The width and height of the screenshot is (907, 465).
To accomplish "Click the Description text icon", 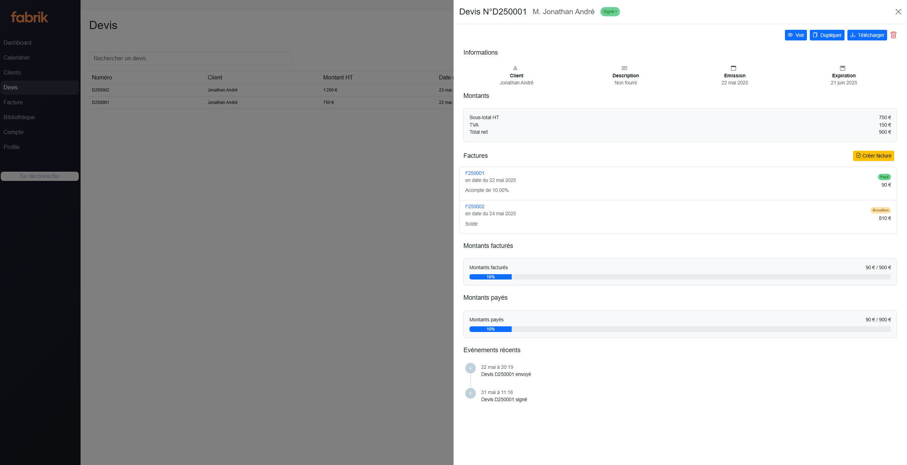I will pos(625,68).
